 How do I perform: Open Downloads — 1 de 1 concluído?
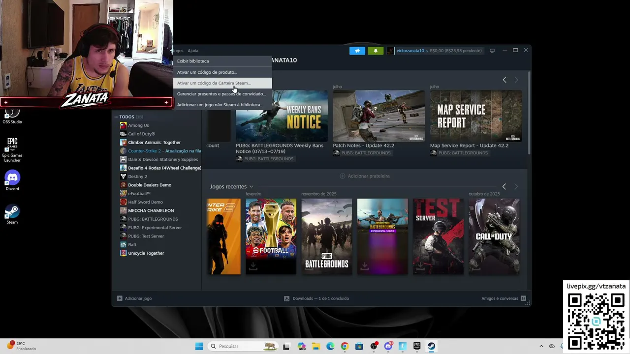click(x=316, y=298)
